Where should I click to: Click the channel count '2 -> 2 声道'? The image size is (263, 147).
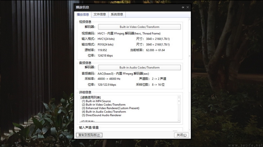(159, 79)
